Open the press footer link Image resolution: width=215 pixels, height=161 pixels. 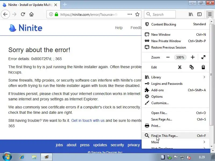pyautogui.click(x=85, y=145)
